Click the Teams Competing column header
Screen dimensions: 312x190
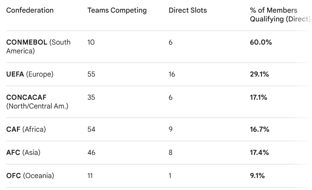click(117, 11)
